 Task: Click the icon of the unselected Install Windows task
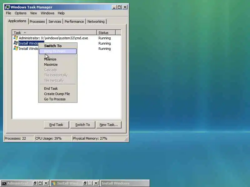(16, 48)
